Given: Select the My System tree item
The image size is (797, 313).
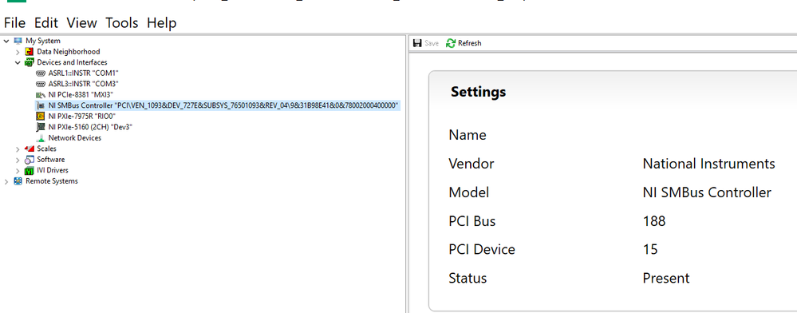Looking at the screenshot, I should [43, 41].
